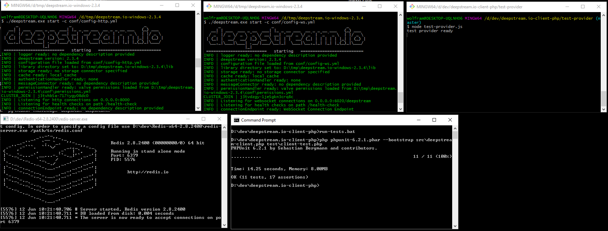Click scrollbar down arrow in test-provider window
Screen dimensions: 608x231
point(604,109)
